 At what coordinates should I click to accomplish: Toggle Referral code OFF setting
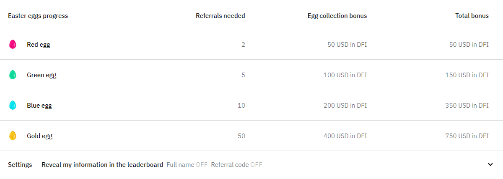pos(236,164)
